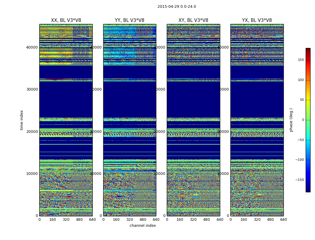Screen dimensions: 315x240
Task: Click the 10000 y-tick label of the XX panel
Action: coord(32,173)
